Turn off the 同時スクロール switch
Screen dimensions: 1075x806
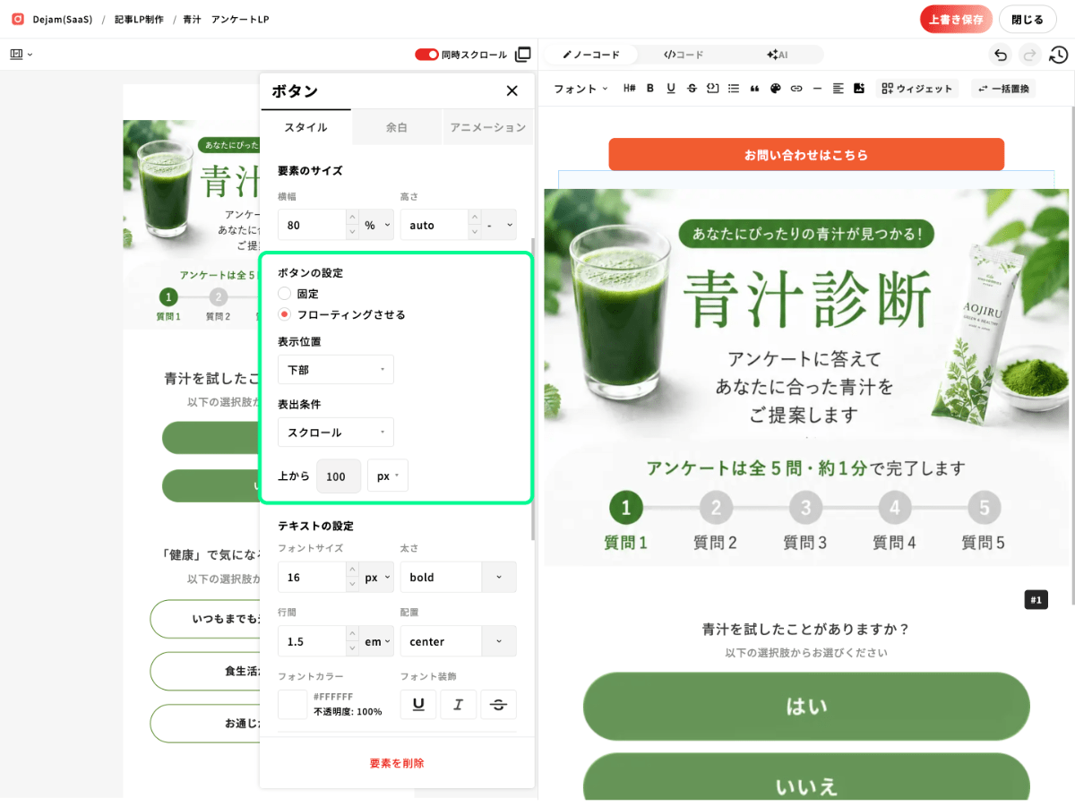pos(426,55)
